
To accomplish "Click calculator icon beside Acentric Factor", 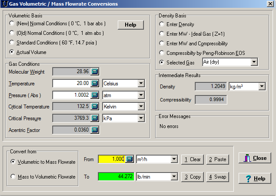I will click(95, 130).
